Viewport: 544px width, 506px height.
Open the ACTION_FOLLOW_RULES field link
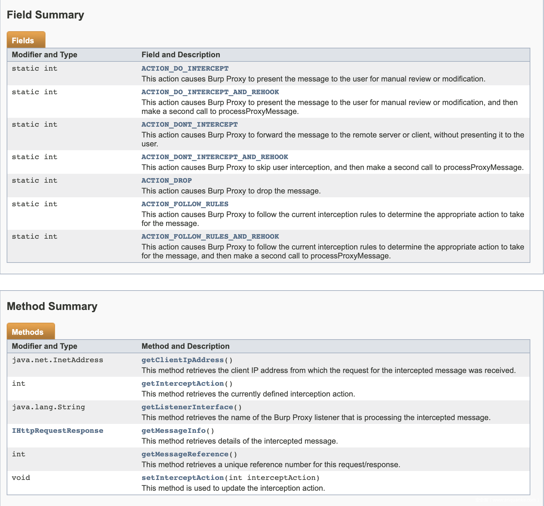tap(185, 204)
